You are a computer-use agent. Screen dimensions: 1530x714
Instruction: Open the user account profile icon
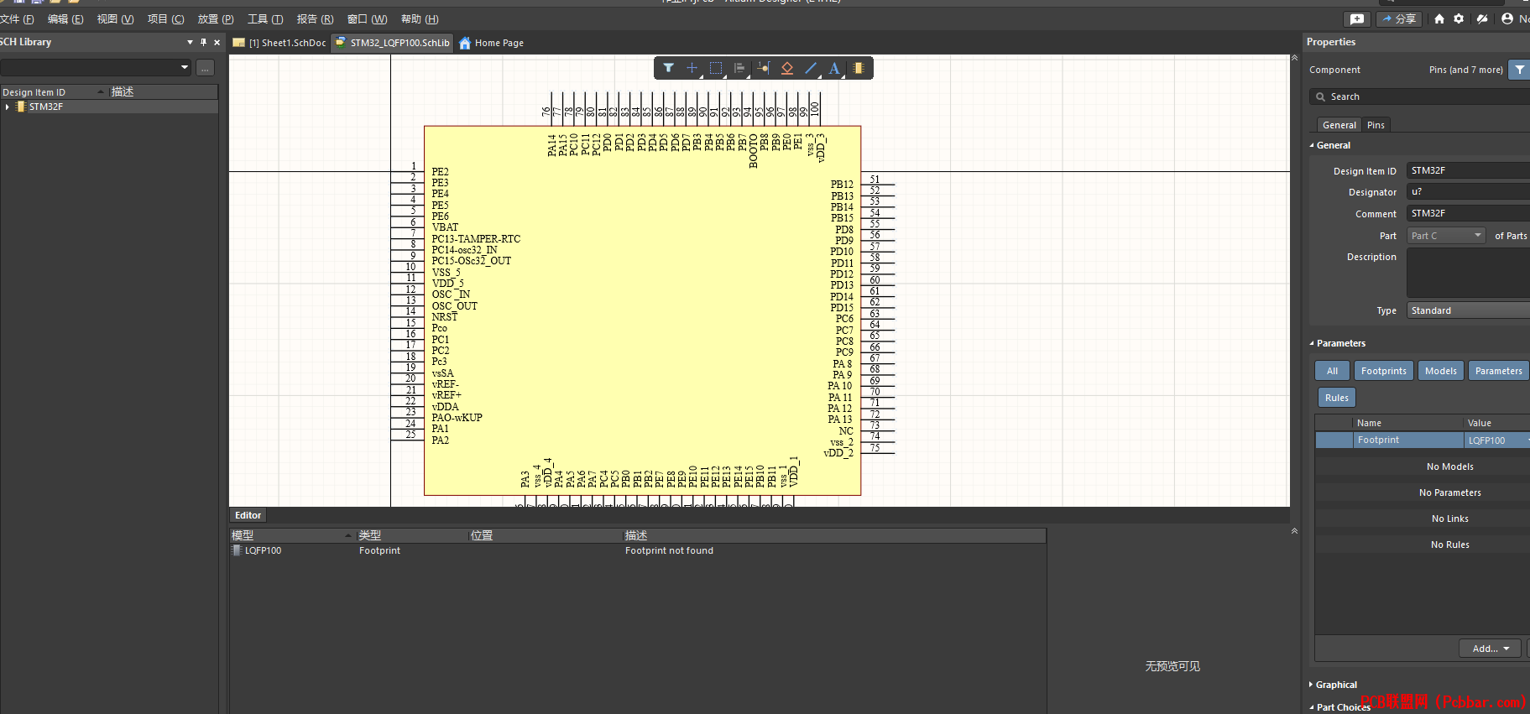(1507, 18)
